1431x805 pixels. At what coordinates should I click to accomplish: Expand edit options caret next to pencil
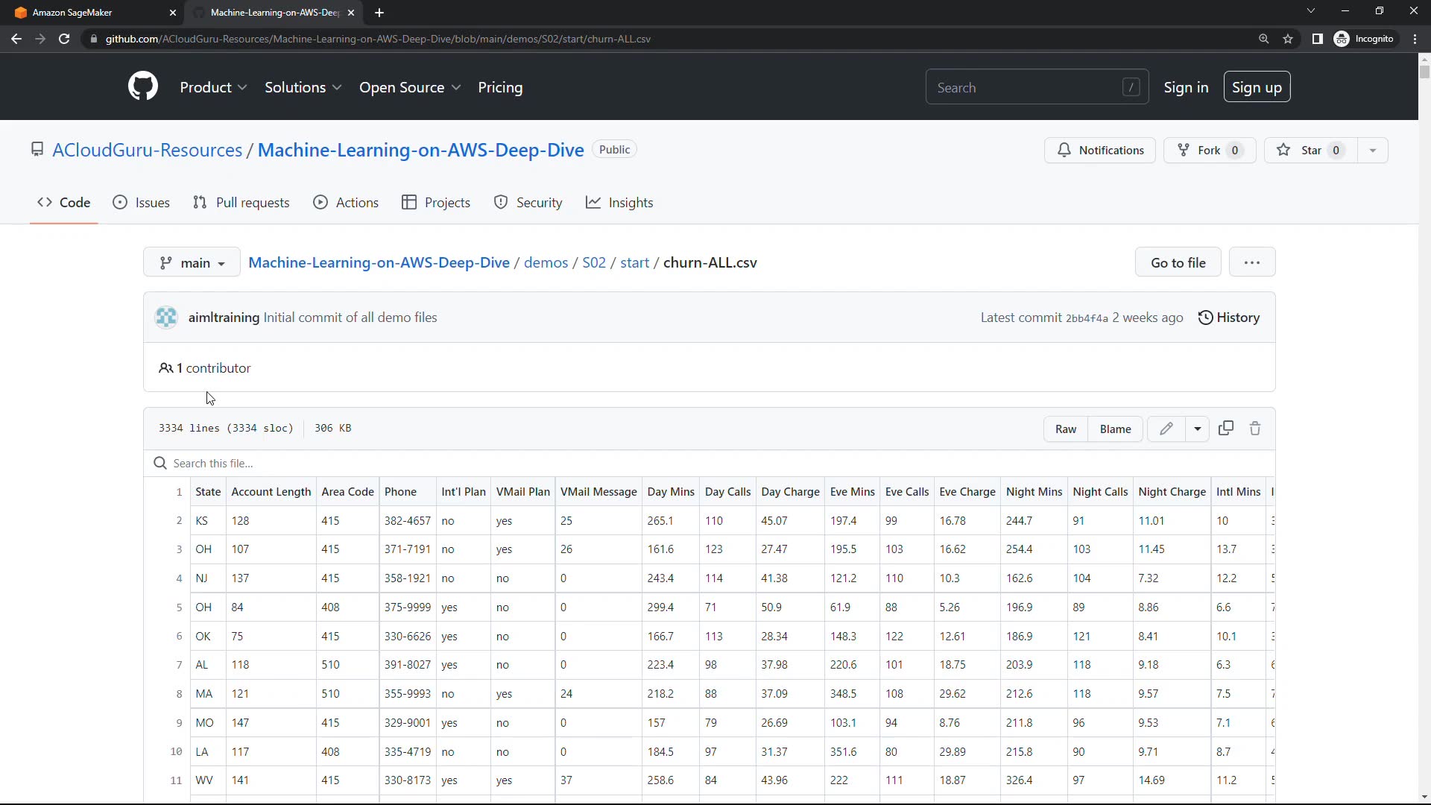tap(1198, 429)
